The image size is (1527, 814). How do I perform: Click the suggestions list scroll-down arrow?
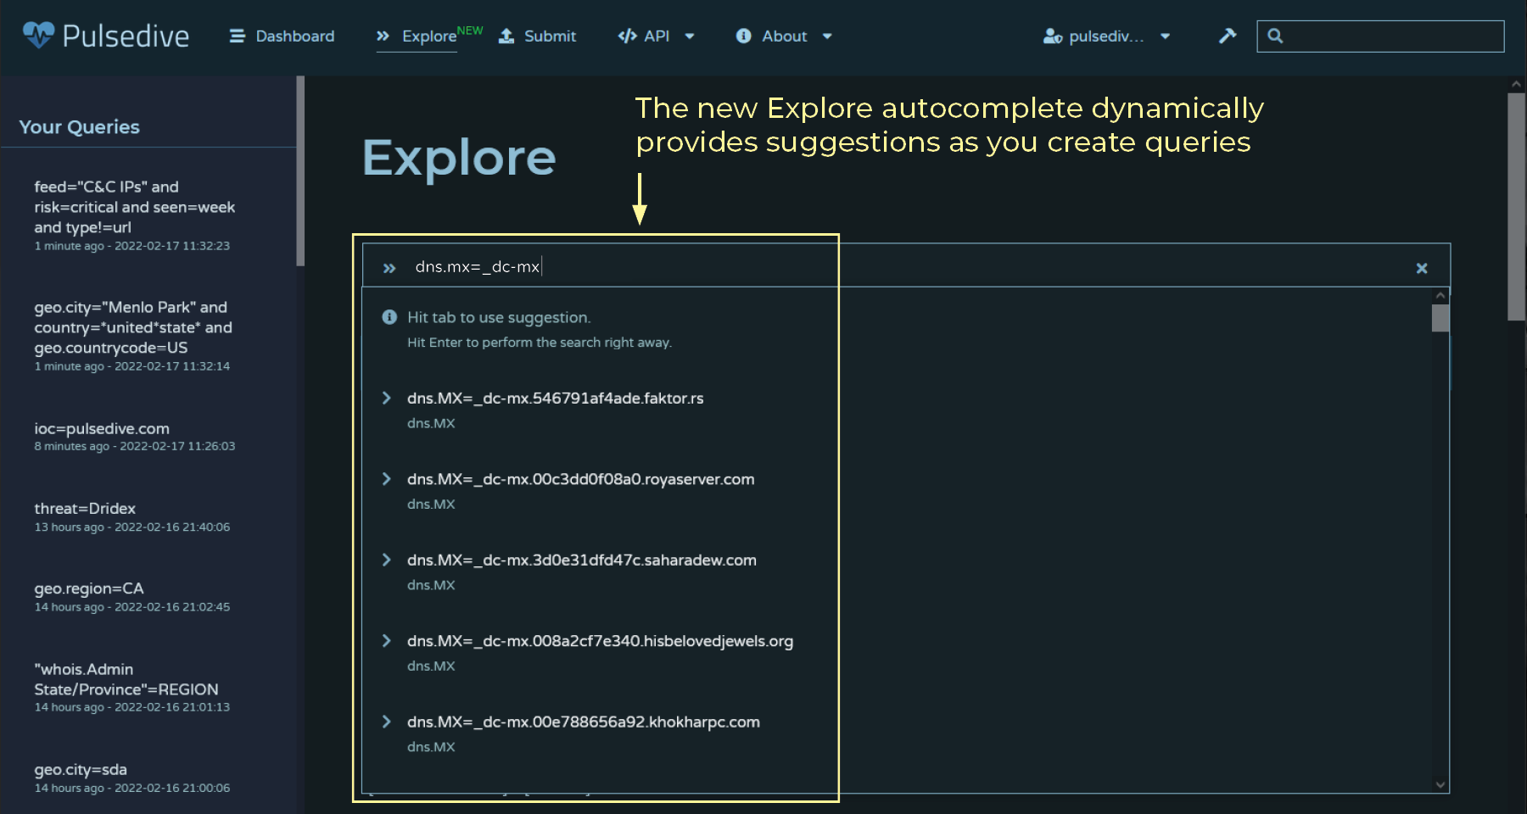[x=1440, y=784]
